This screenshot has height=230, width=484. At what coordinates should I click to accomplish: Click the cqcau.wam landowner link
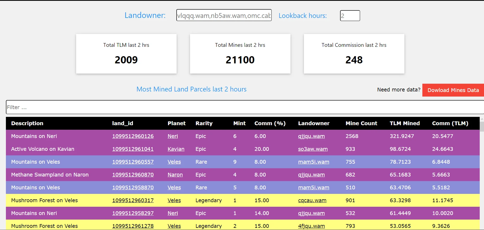click(312, 200)
